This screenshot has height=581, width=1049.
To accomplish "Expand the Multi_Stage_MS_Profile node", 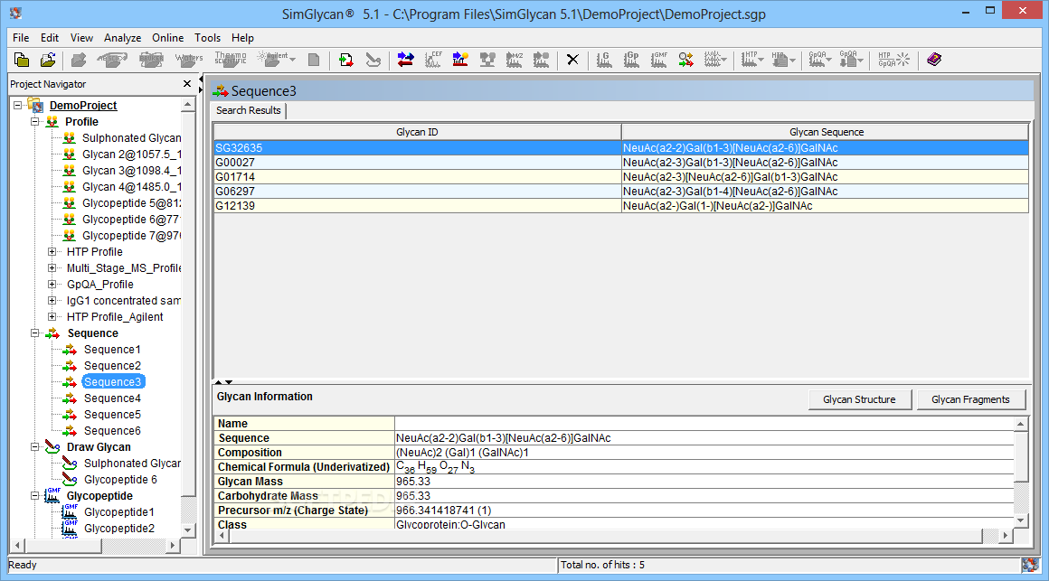I will [52, 268].
